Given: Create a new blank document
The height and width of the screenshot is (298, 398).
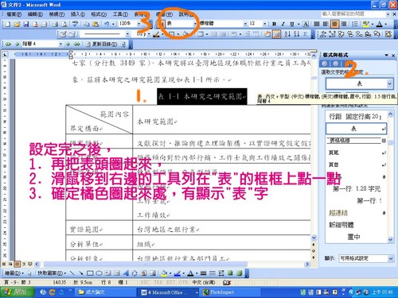Looking at the screenshot, I should pyautogui.click(x=8, y=24).
